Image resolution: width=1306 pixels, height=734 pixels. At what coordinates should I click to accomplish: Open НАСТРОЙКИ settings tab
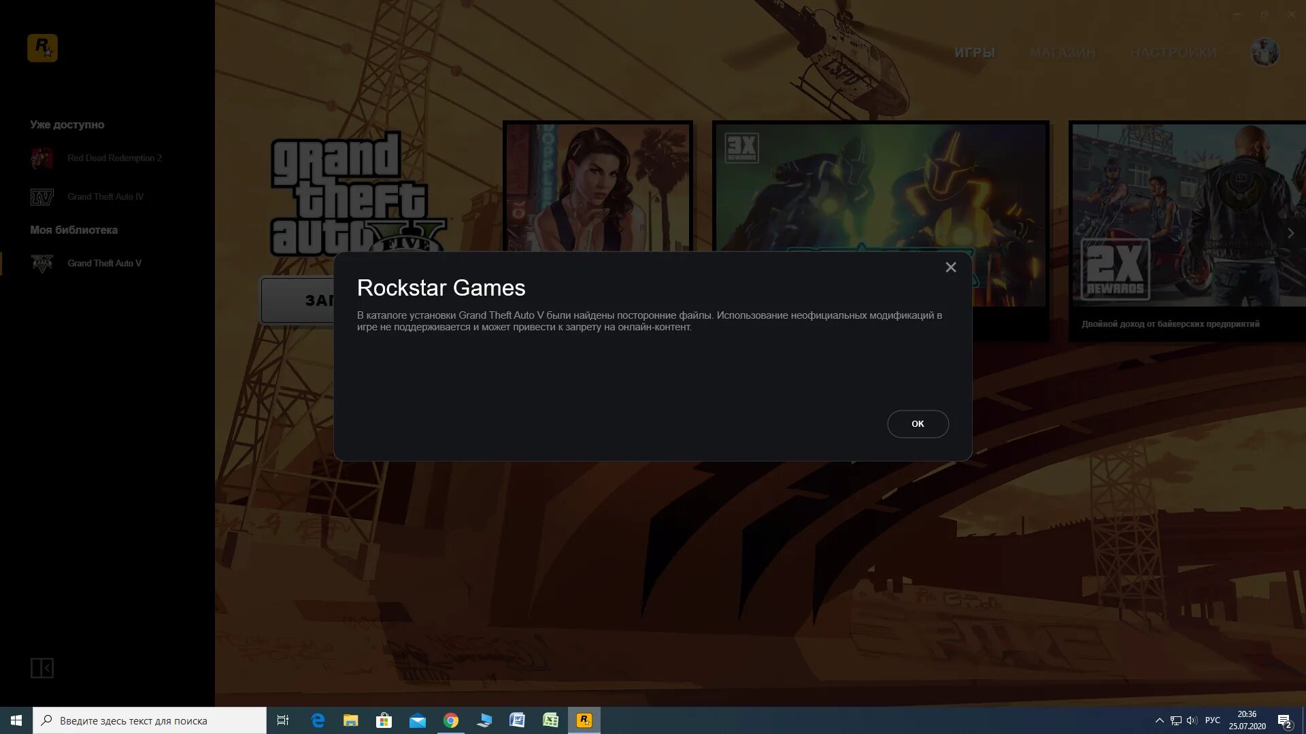(x=1173, y=52)
